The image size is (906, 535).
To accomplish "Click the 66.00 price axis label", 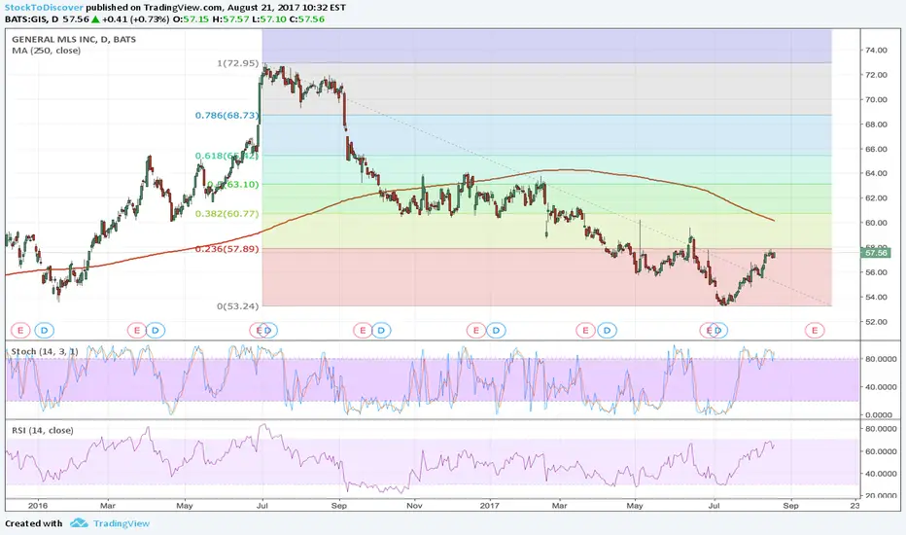I will coord(877,149).
